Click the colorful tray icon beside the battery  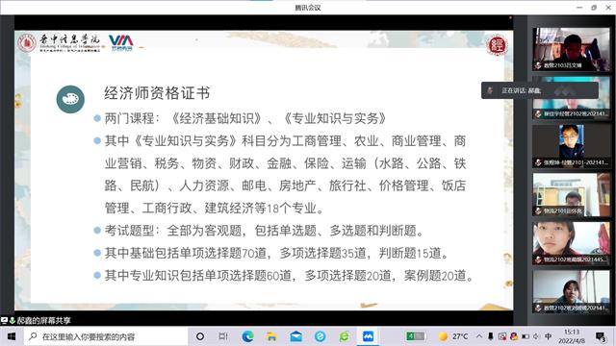point(513,336)
